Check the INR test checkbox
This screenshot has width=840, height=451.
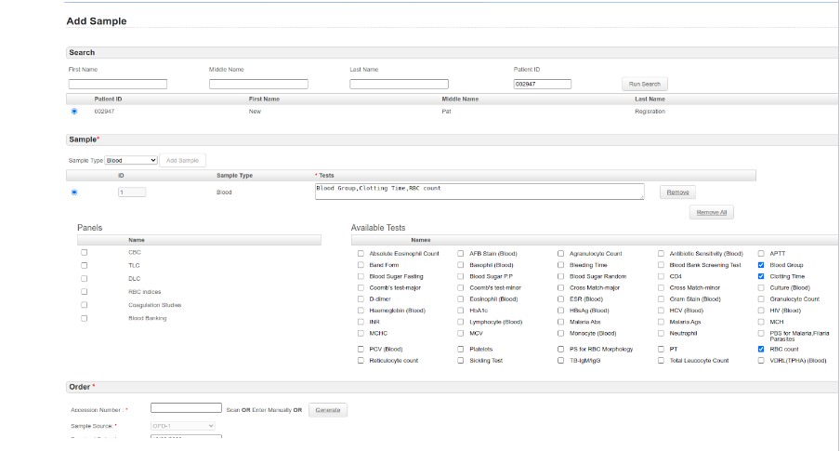point(361,323)
